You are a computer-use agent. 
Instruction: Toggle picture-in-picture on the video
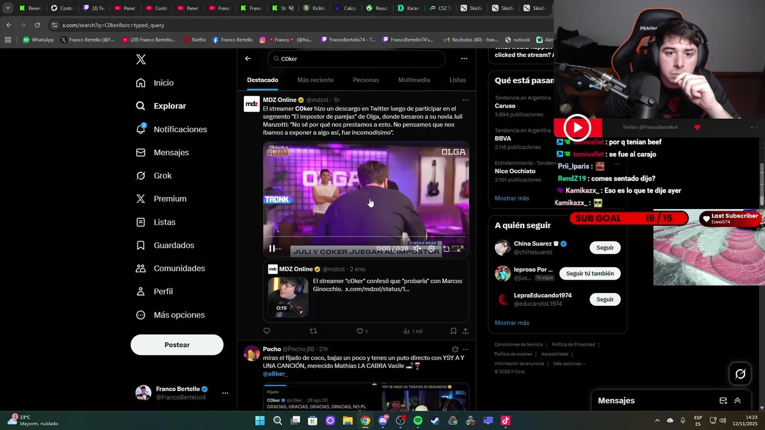tap(446, 248)
